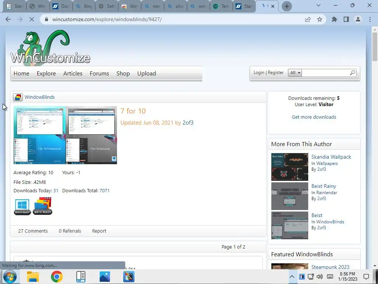
Task: Click the Wallpapers category link
Action: 327,163
